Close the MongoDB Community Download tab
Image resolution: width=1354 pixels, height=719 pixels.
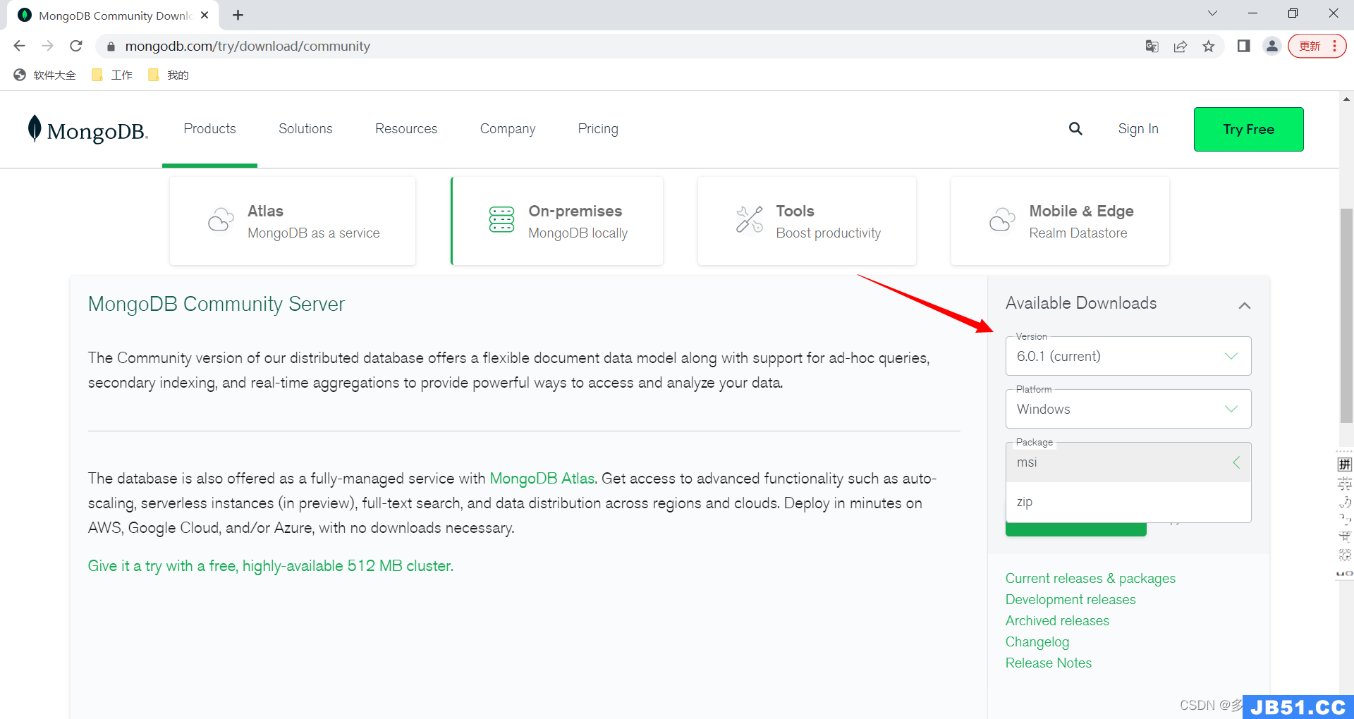click(x=205, y=15)
